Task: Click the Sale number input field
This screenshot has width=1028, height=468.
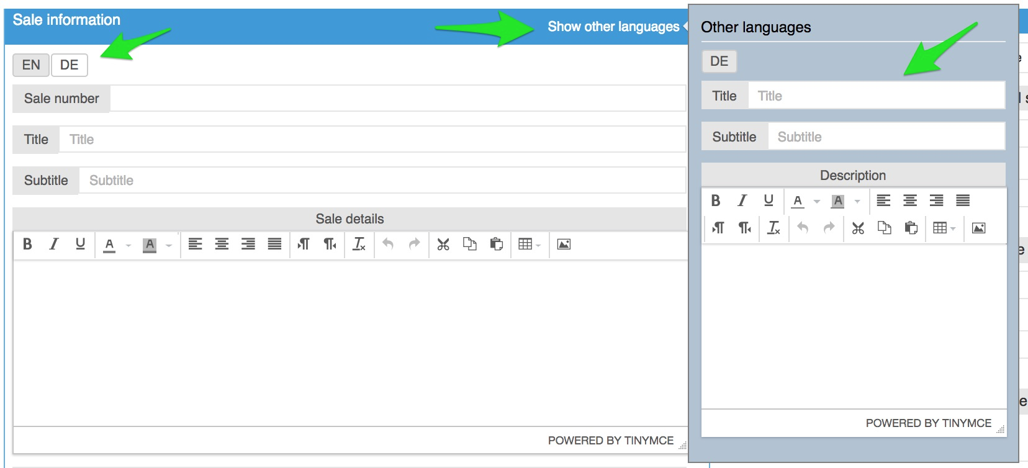Action: point(397,99)
